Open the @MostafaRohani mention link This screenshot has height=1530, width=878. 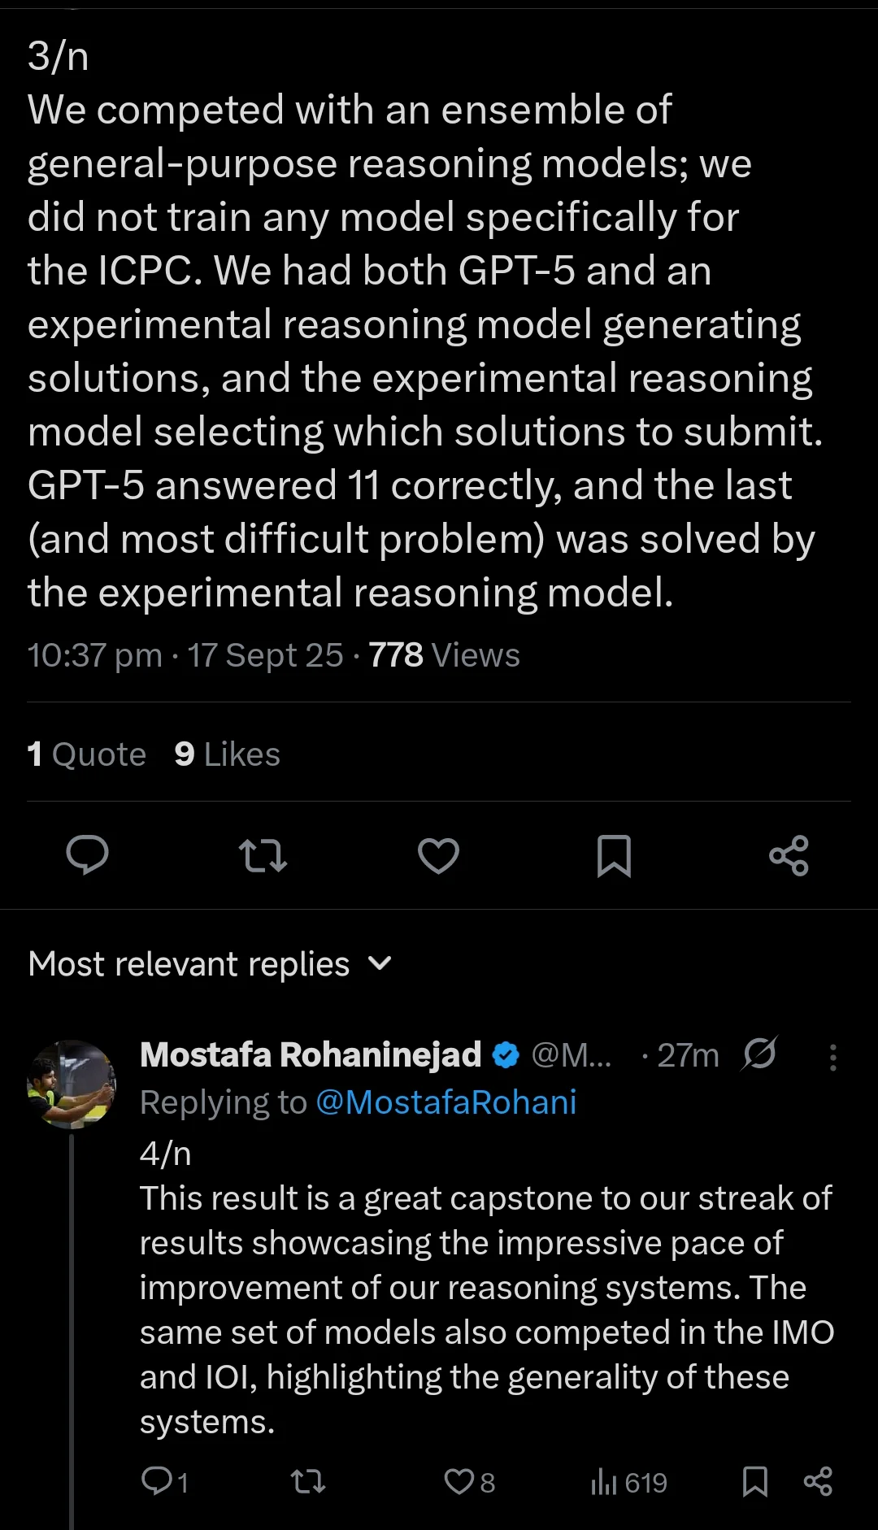tap(446, 1102)
